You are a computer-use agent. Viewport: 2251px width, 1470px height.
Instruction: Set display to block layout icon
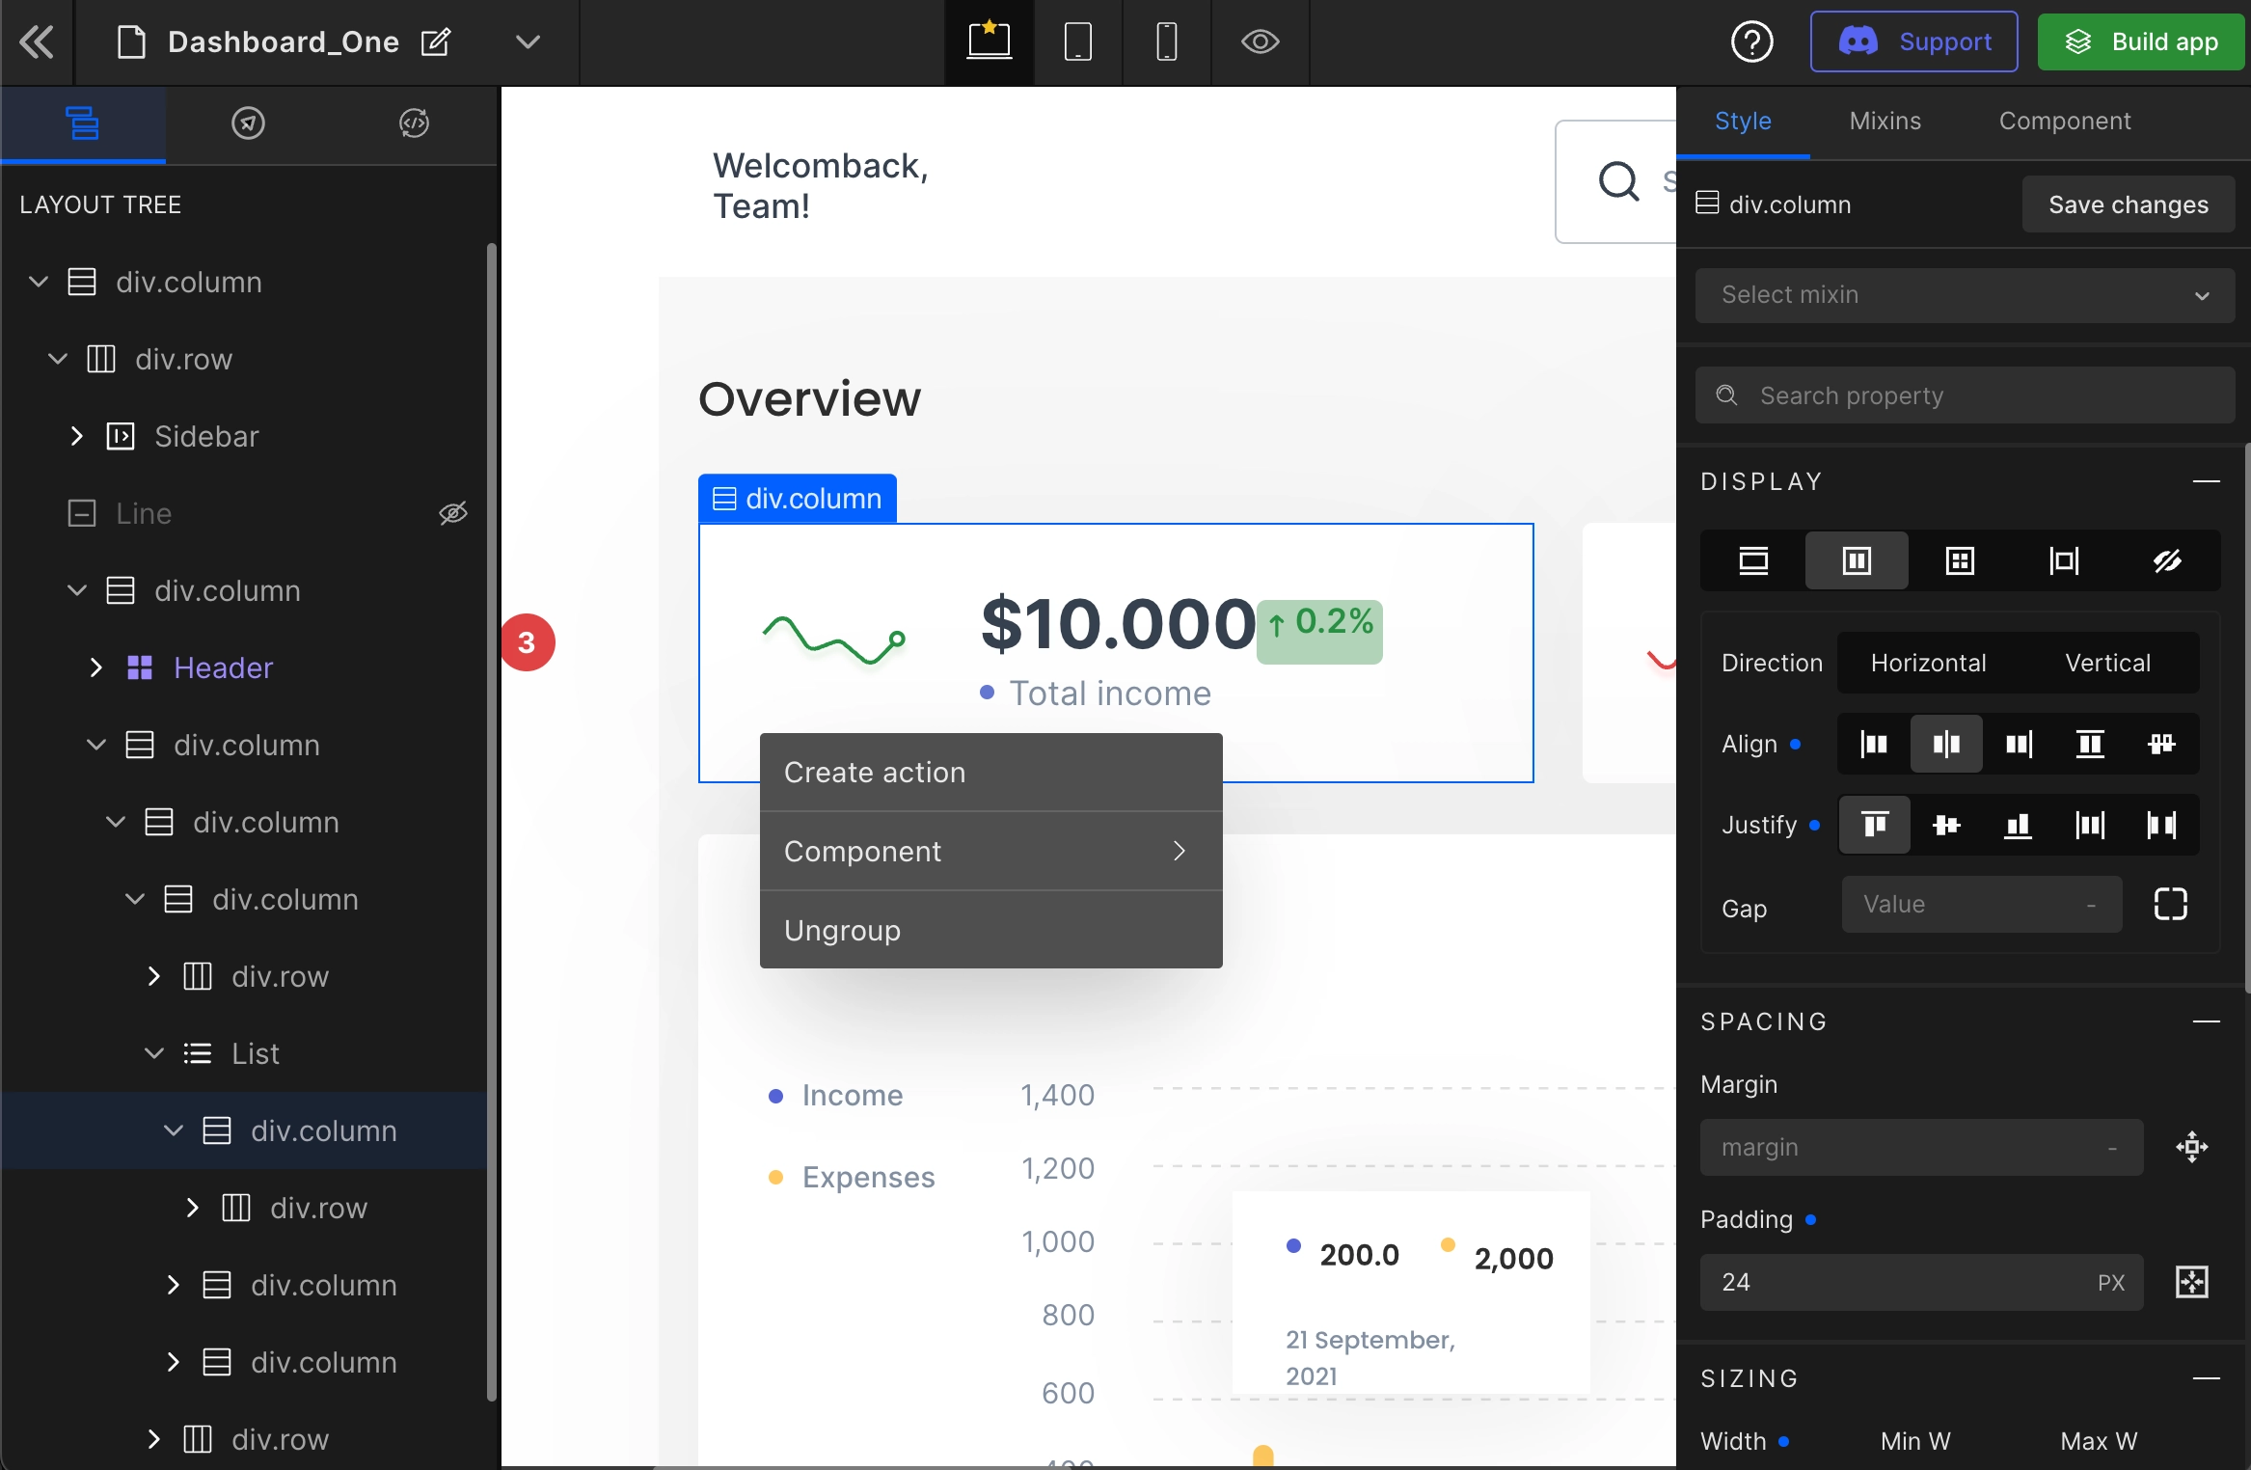point(1753,560)
